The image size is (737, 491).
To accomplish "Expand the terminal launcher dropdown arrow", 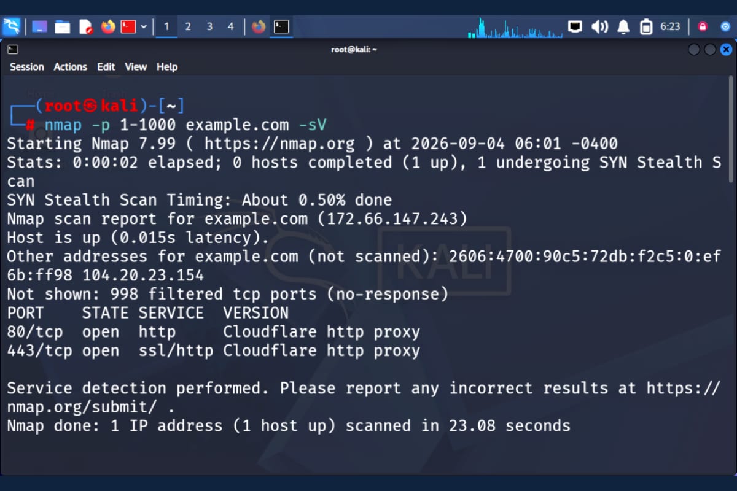I will [x=144, y=26].
